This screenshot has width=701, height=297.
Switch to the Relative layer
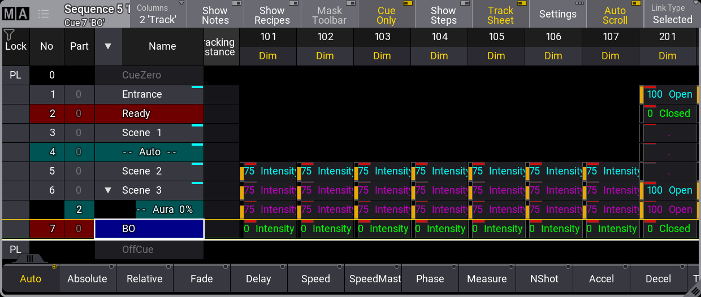(x=144, y=278)
